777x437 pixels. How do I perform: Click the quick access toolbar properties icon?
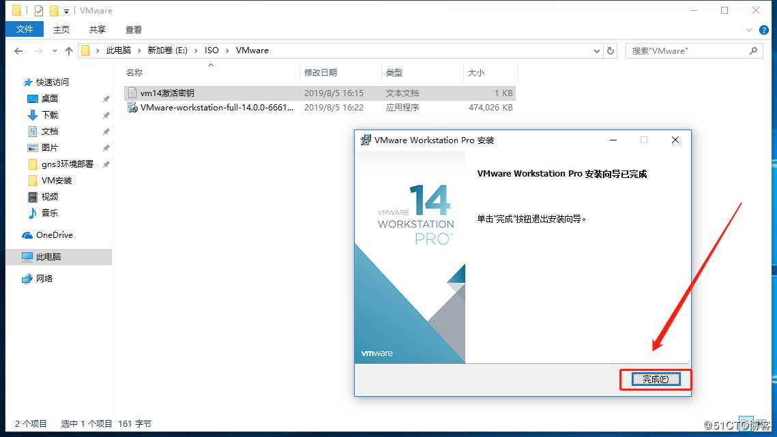click(39, 10)
